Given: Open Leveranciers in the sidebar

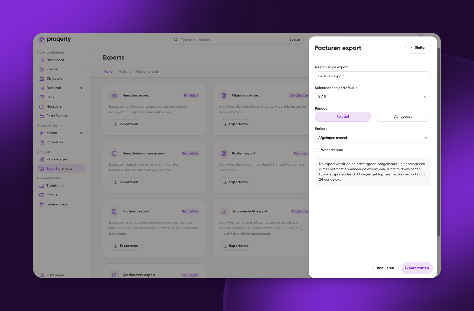Looking at the screenshot, I should 61,204.
